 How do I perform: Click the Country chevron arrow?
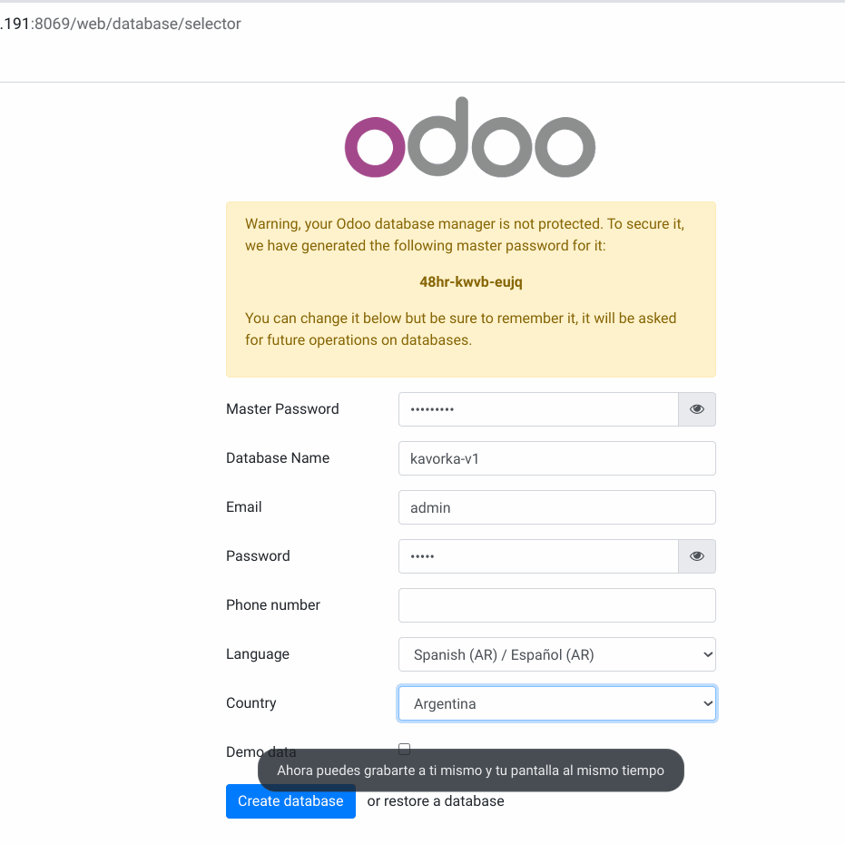(708, 703)
